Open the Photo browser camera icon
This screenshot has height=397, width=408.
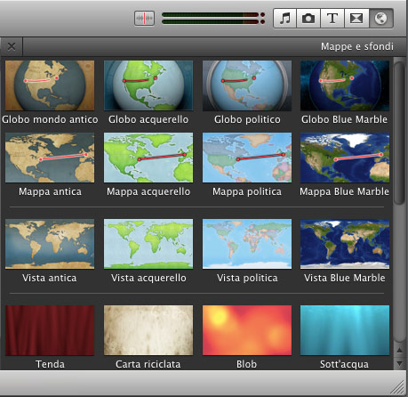tap(308, 19)
